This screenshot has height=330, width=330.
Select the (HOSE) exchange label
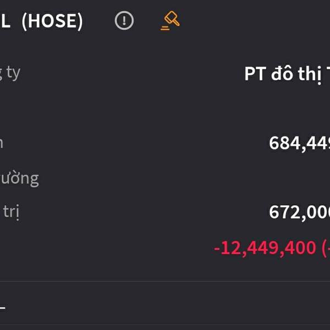click(x=52, y=21)
